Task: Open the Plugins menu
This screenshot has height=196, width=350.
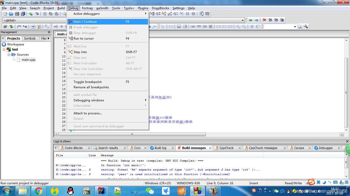Action: click(x=143, y=8)
